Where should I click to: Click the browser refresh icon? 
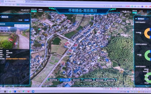click(x=6, y=5)
